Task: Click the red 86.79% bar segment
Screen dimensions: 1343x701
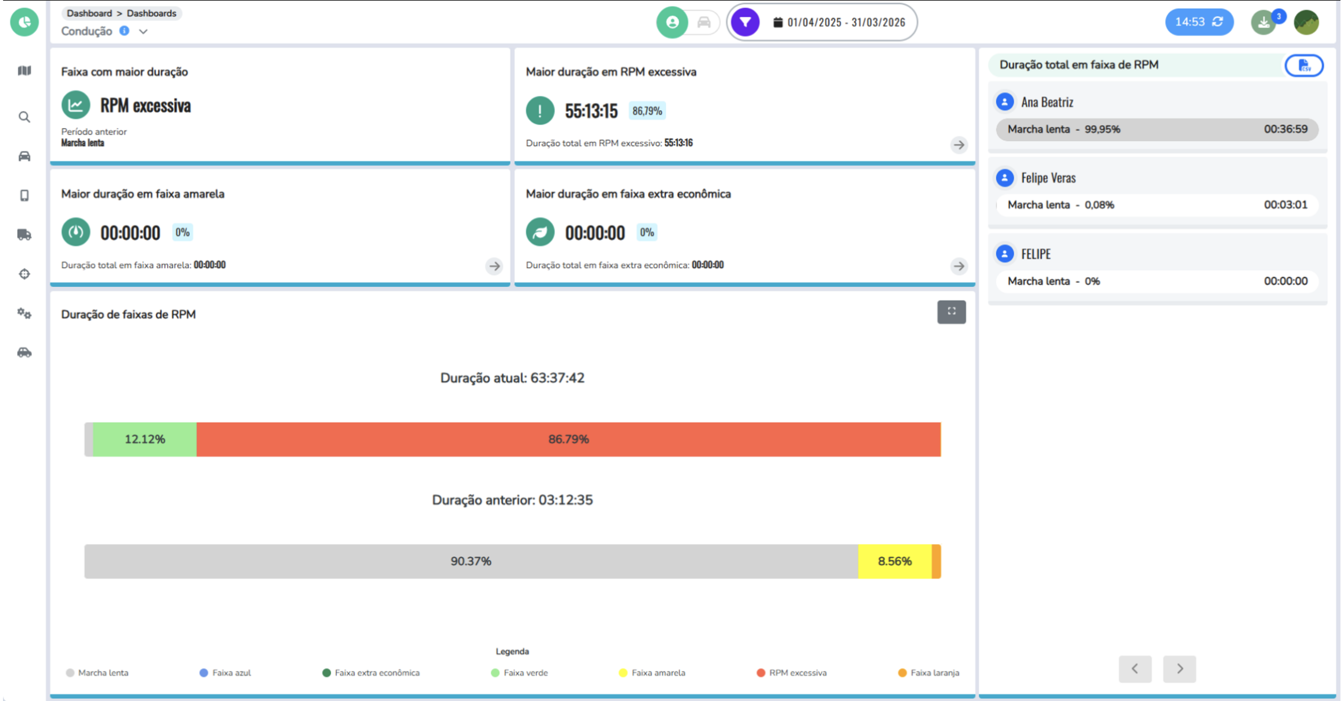Action: coord(569,439)
